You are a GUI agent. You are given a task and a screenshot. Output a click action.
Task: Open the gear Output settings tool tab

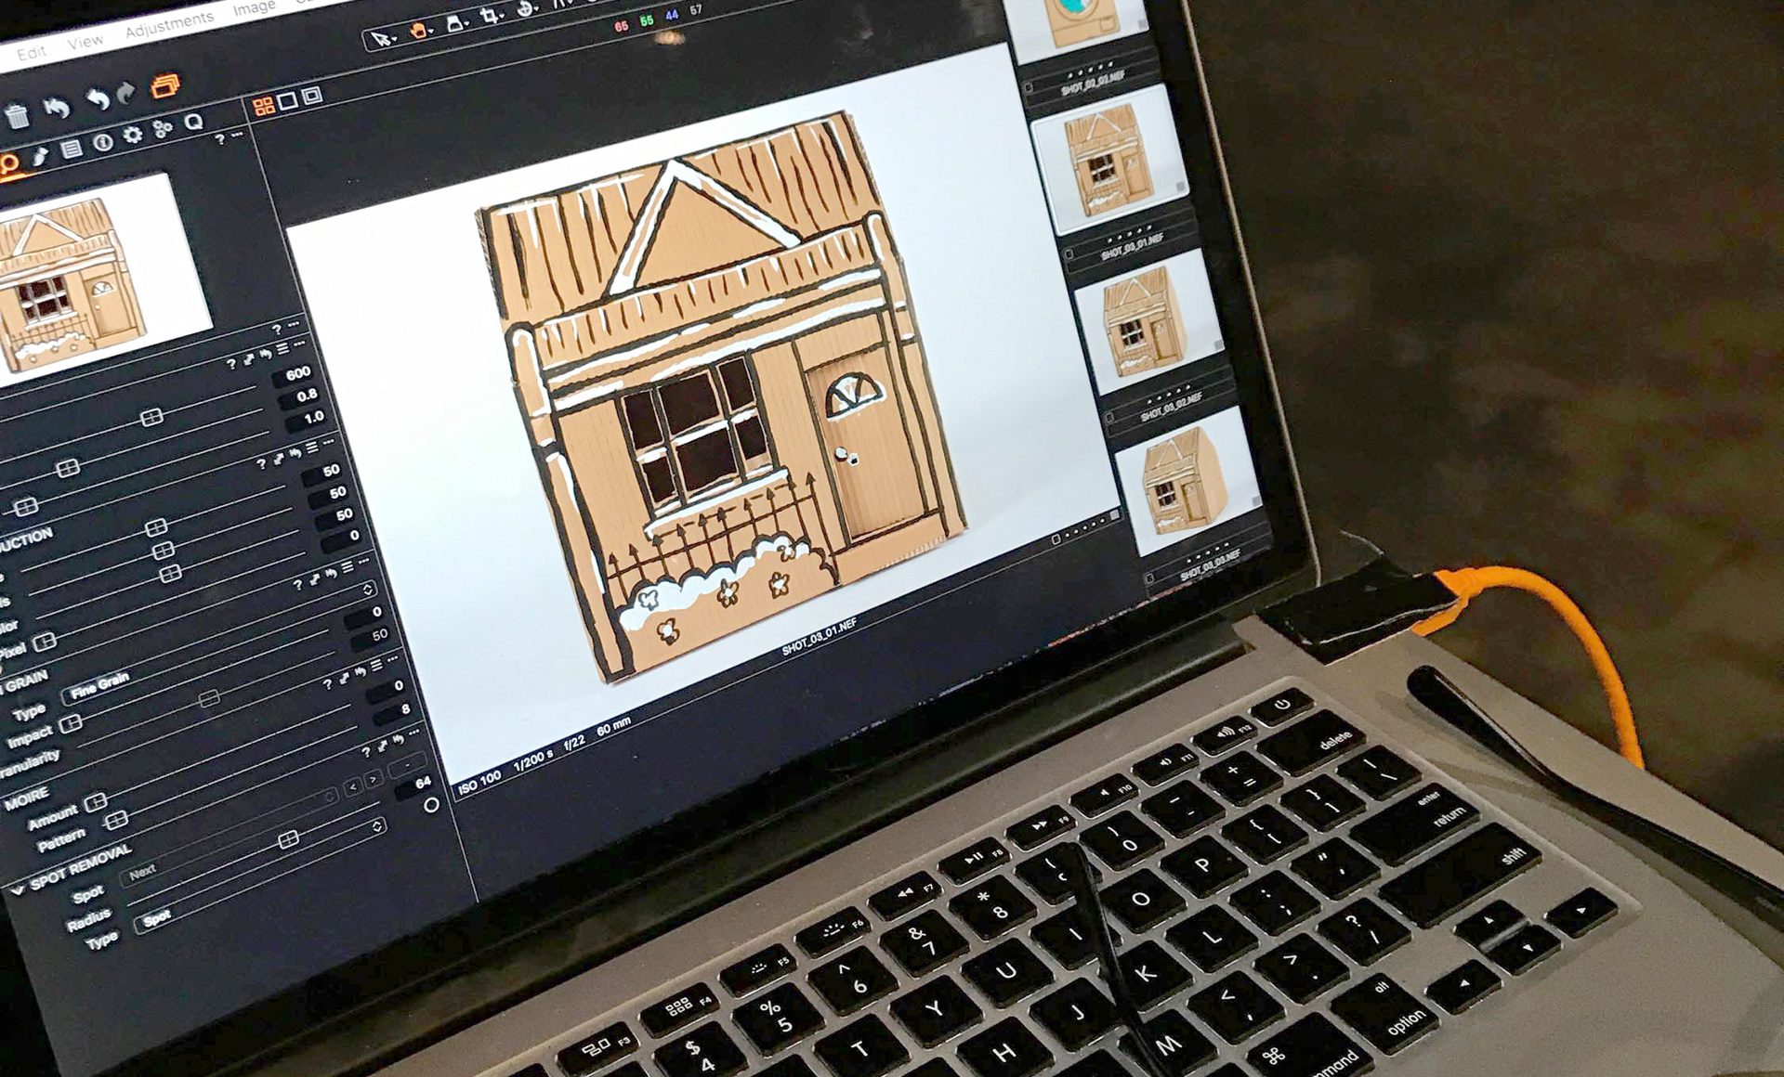133,136
